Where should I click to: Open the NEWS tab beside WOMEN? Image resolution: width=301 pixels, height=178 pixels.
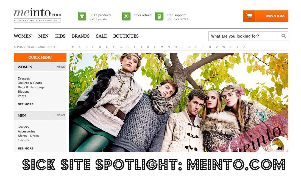[61, 67]
